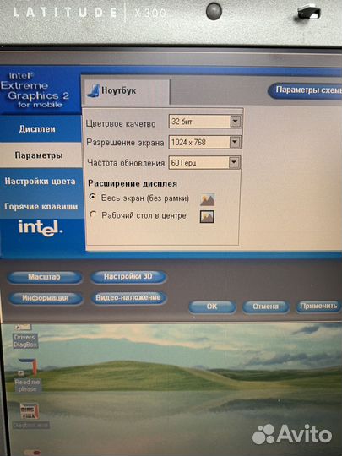Select the Drivers DiagBox desktop icon
The image size is (342, 456).
click(25, 337)
